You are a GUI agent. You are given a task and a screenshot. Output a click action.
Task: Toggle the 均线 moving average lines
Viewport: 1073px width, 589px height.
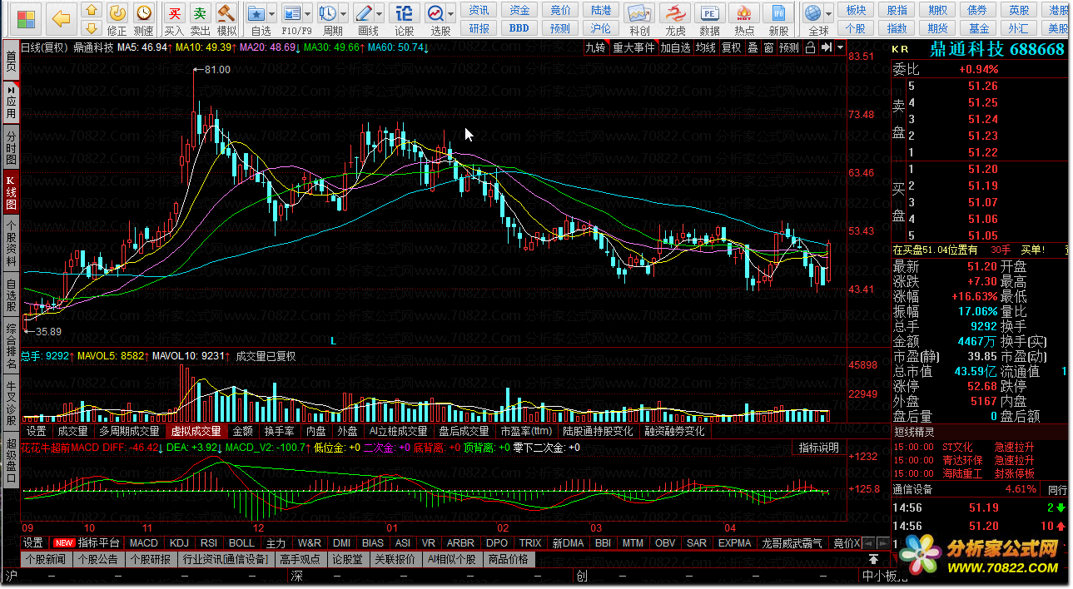706,47
